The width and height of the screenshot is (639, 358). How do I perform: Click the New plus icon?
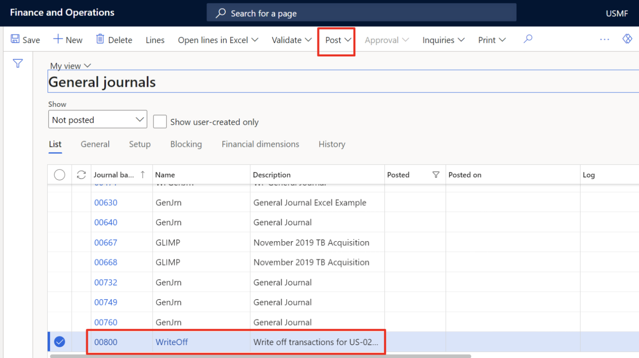(x=58, y=39)
